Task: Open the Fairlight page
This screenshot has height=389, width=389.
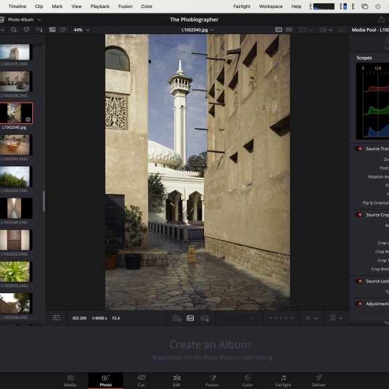Action: [x=283, y=380]
